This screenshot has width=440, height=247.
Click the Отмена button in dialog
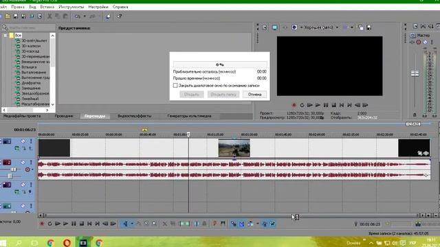tap(254, 95)
